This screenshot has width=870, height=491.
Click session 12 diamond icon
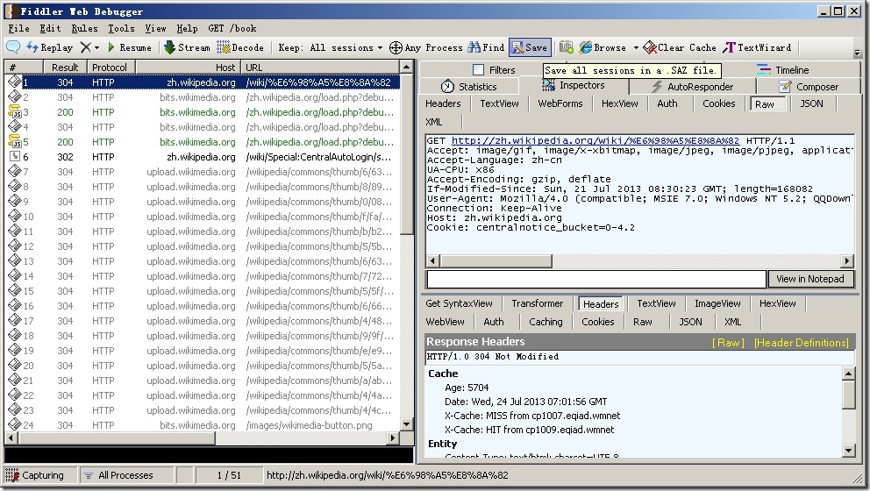click(x=14, y=245)
